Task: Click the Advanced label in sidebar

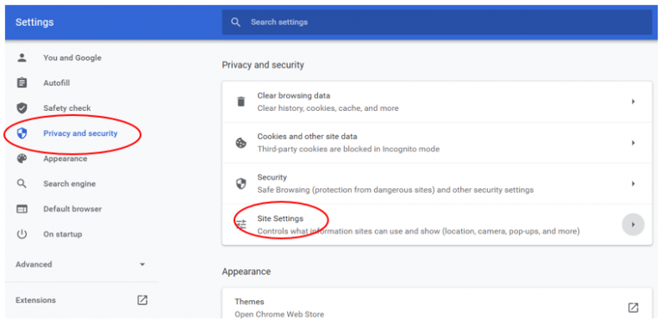Action: 34,265
